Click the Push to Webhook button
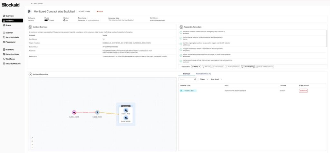The image size is (330, 153). (x=232, y=67)
